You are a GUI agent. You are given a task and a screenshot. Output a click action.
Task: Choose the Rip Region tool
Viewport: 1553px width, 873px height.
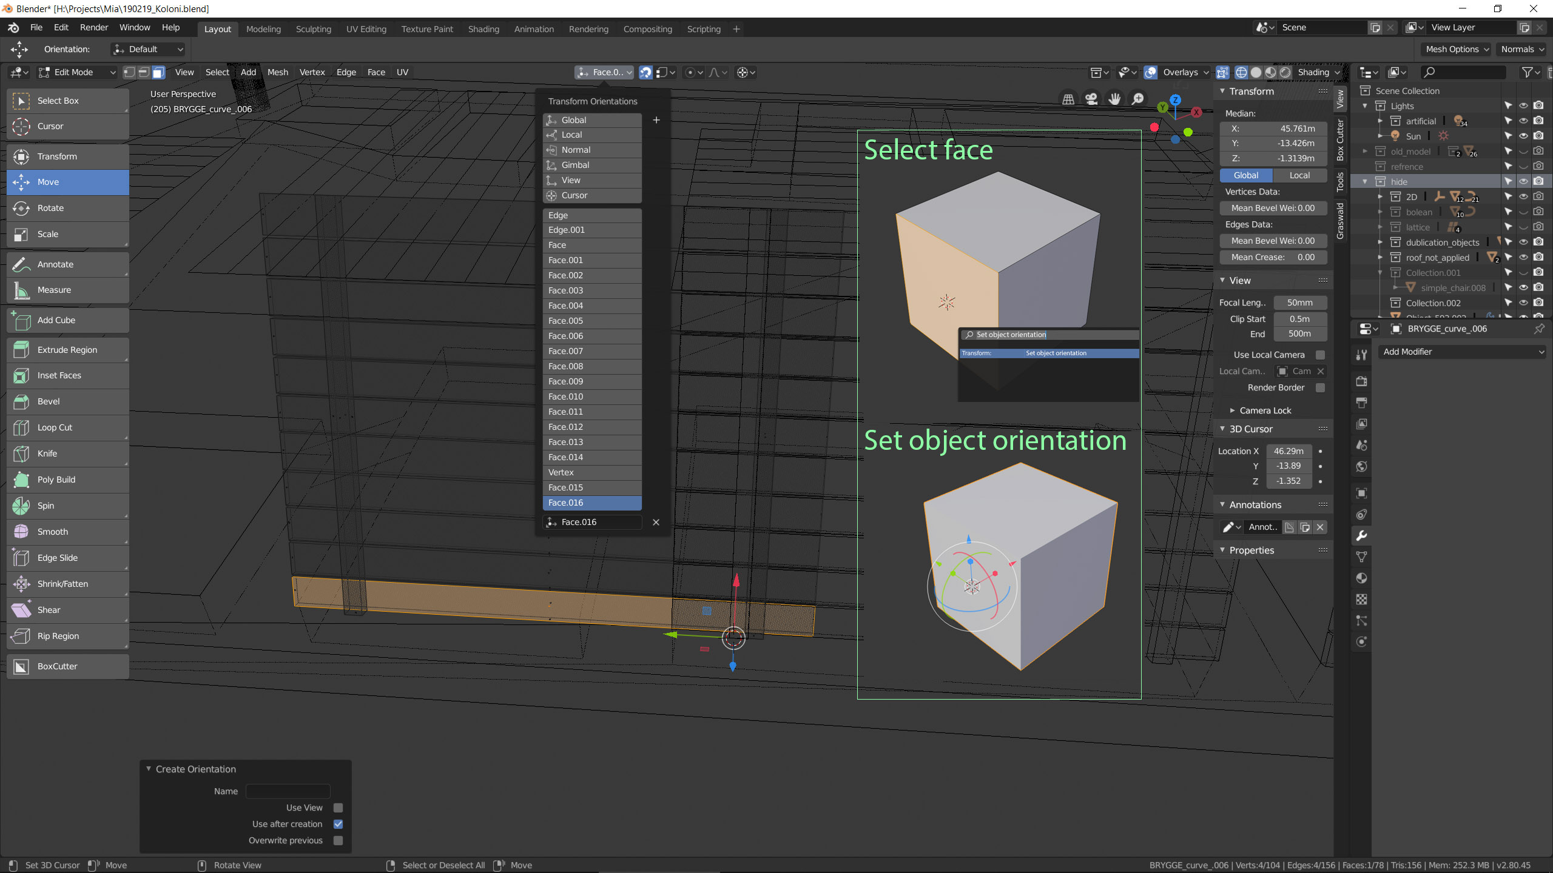(x=68, y=636)
